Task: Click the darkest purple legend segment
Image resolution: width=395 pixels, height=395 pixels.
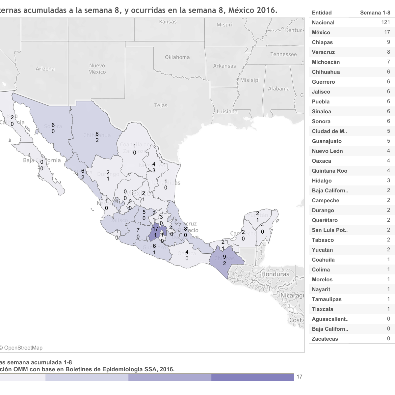Action: point(252,377)
